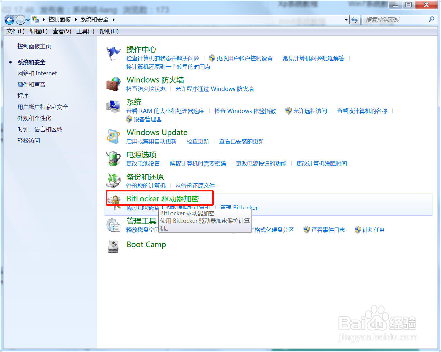Viewport: 441px width, 352px height.
Task: Open the 查看(V) menu
Action: (61, 31)
